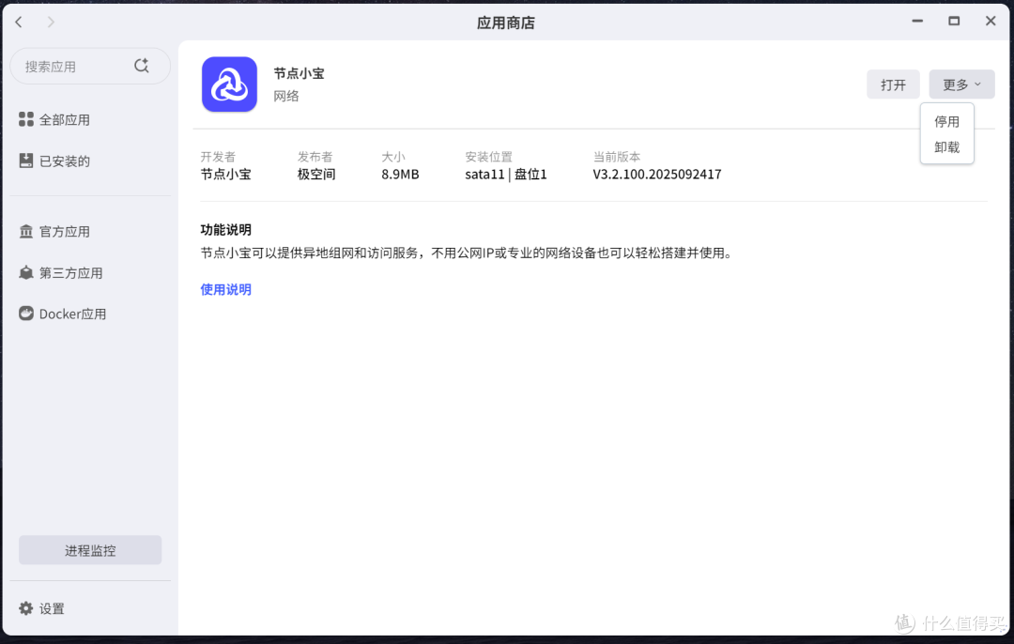Click the size value 8.9MB
Screen dimensions: 1014x644
coord(400,175)
